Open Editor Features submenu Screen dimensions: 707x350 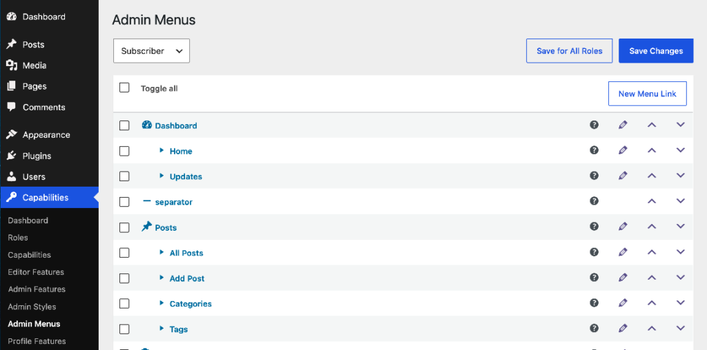tap(36, 271)
